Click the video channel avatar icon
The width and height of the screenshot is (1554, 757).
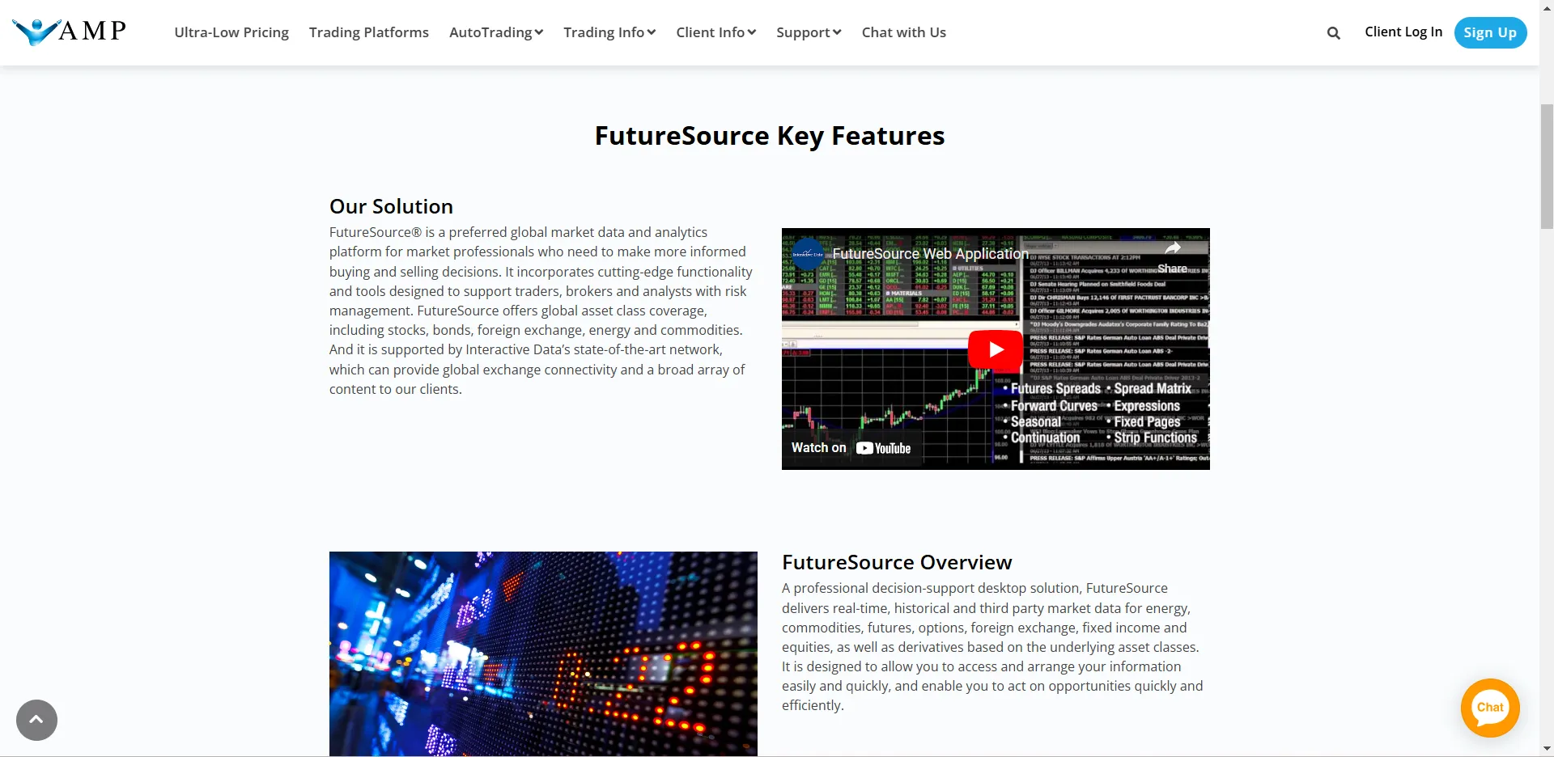807,254
